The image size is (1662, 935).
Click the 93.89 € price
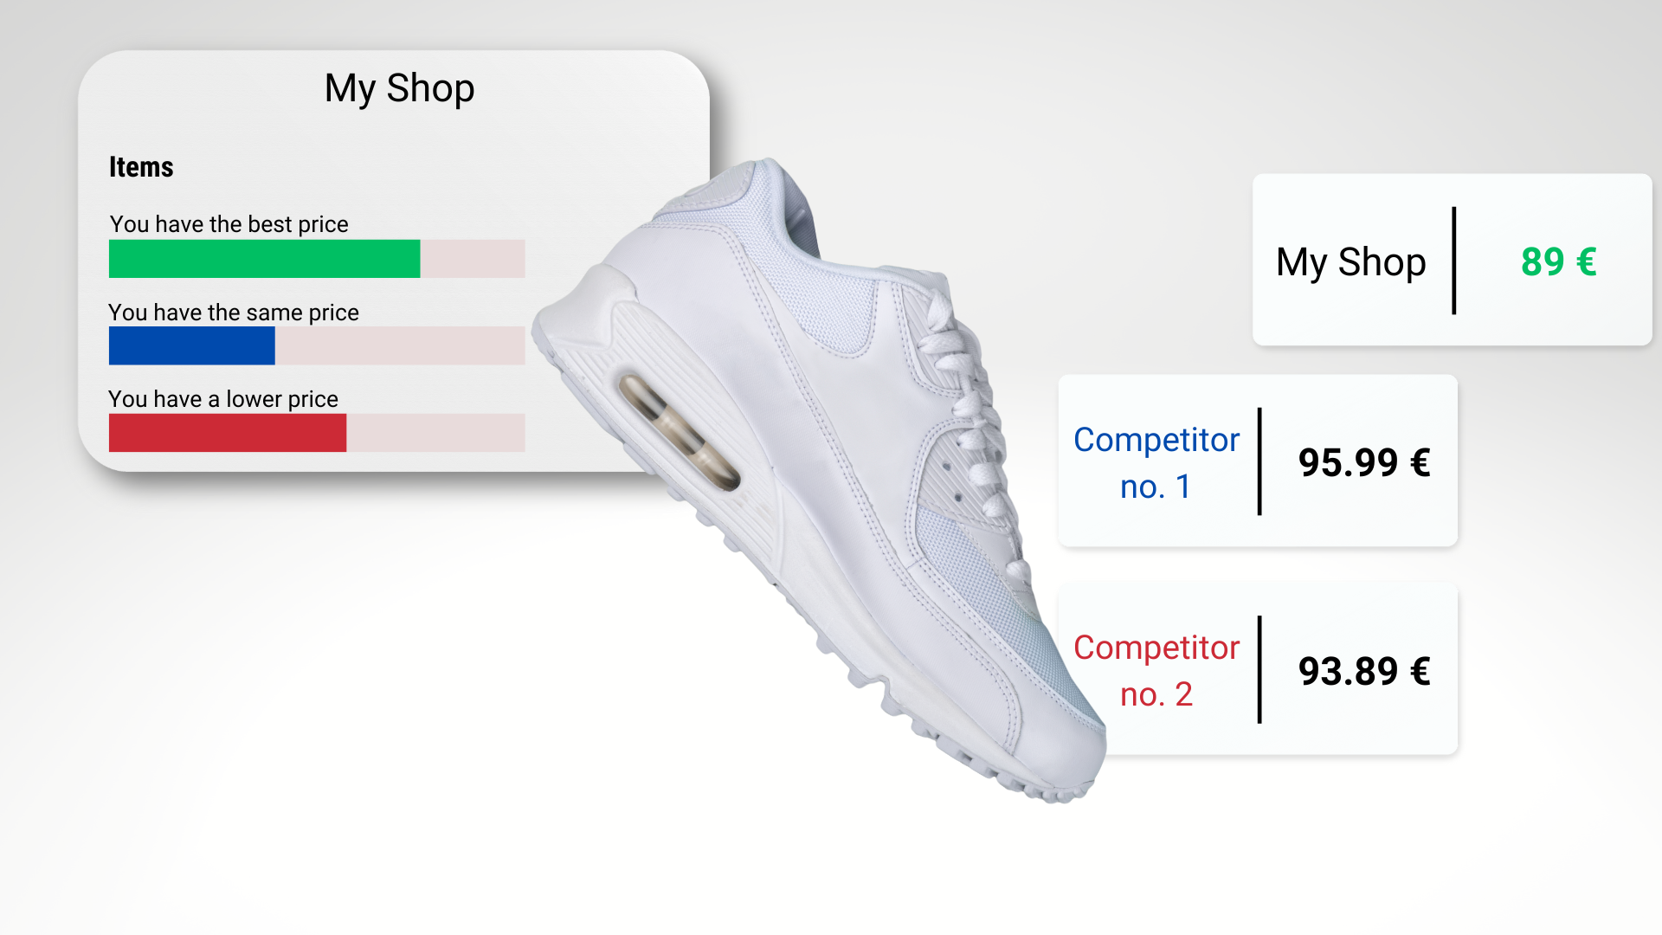coord(1364,671)
